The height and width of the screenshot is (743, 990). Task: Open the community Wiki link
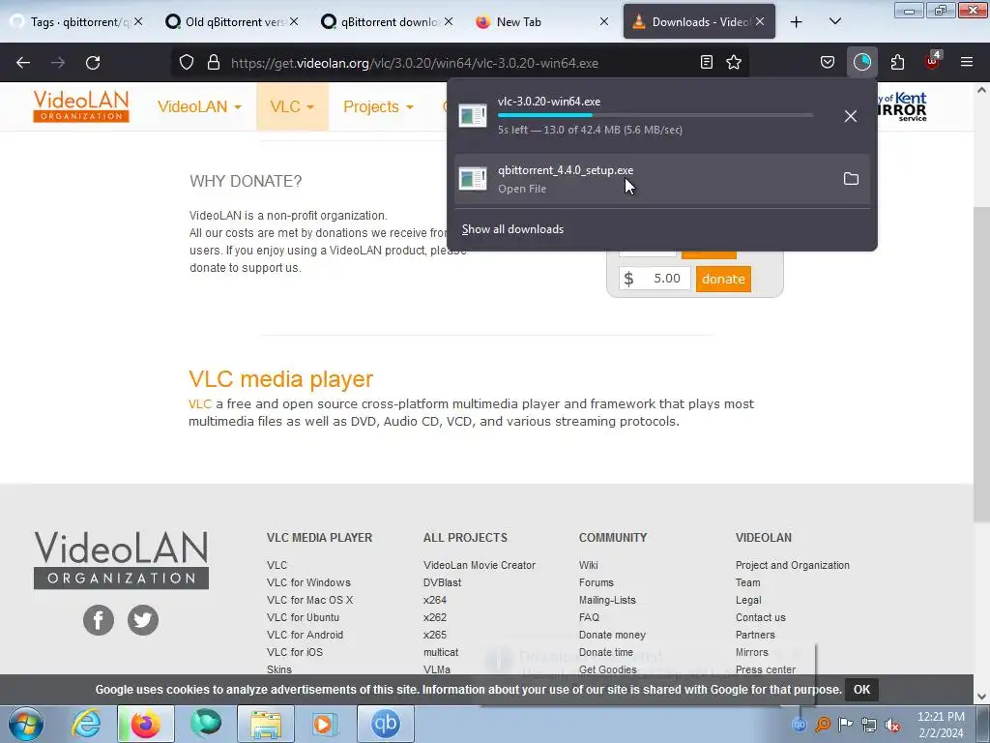pos(589,565)
